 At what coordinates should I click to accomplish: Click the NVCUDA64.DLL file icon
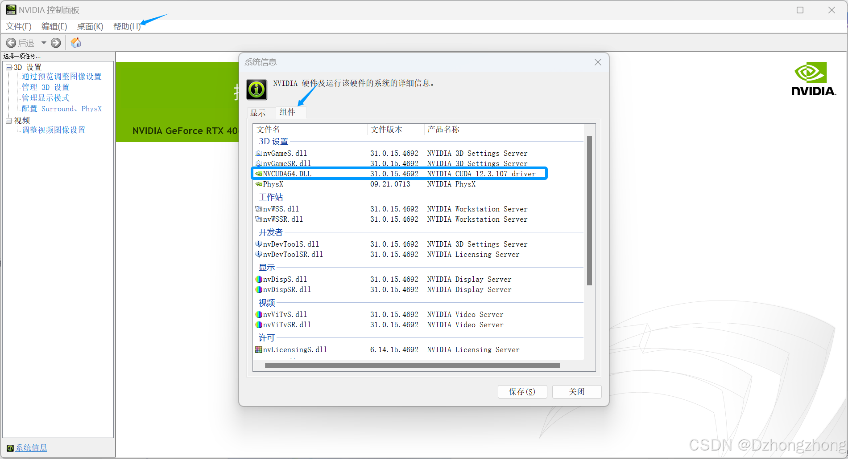259,174
